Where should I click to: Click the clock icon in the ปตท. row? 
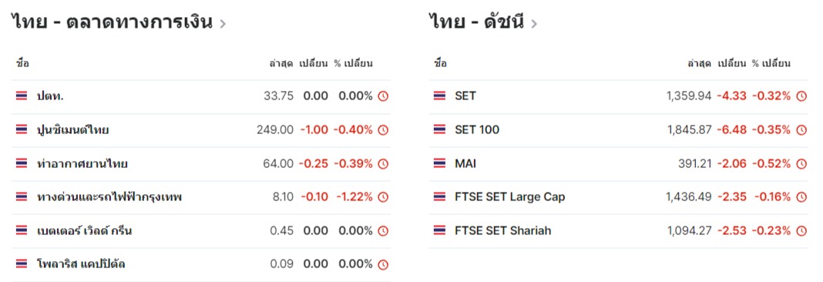pyautogui.click(x=383, y=96)
